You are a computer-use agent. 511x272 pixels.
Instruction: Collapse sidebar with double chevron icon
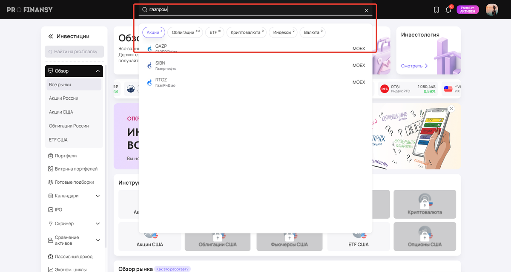point(51,37)
